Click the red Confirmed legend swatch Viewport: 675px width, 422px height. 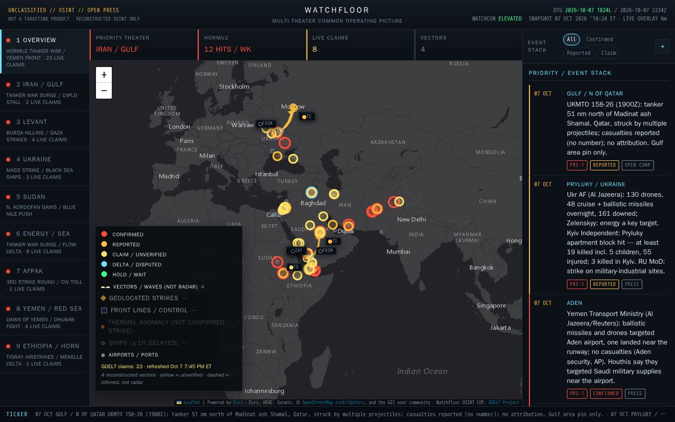[x=104, y=234]
